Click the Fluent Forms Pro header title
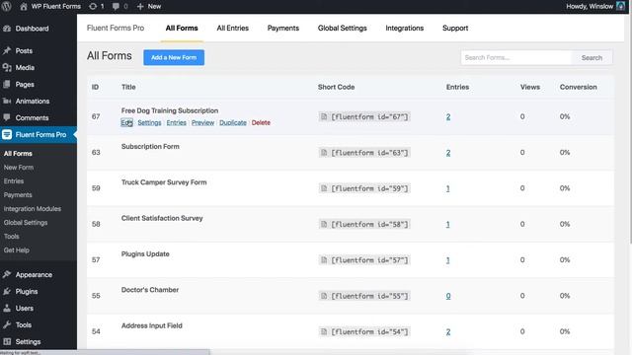632x355 pixels. coord(116,29)
